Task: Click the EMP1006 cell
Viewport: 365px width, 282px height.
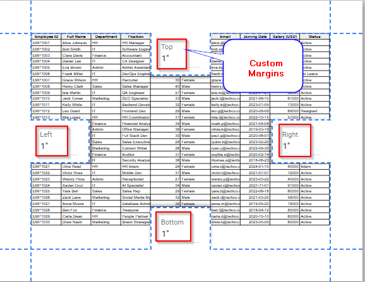Action: 46,74
